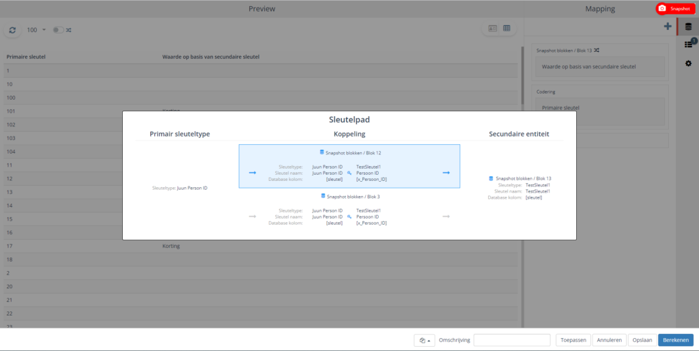699x351 pixels.
Task: Select the Blok 12 koppeling path
Action: [349, 166]
